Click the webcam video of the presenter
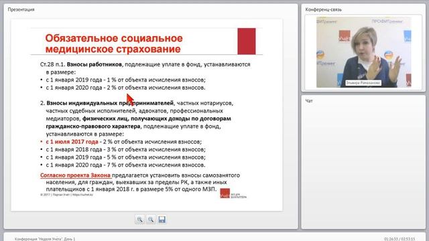Screen dimensions: 429x241 pyautogui.click(x=363, y=52)
